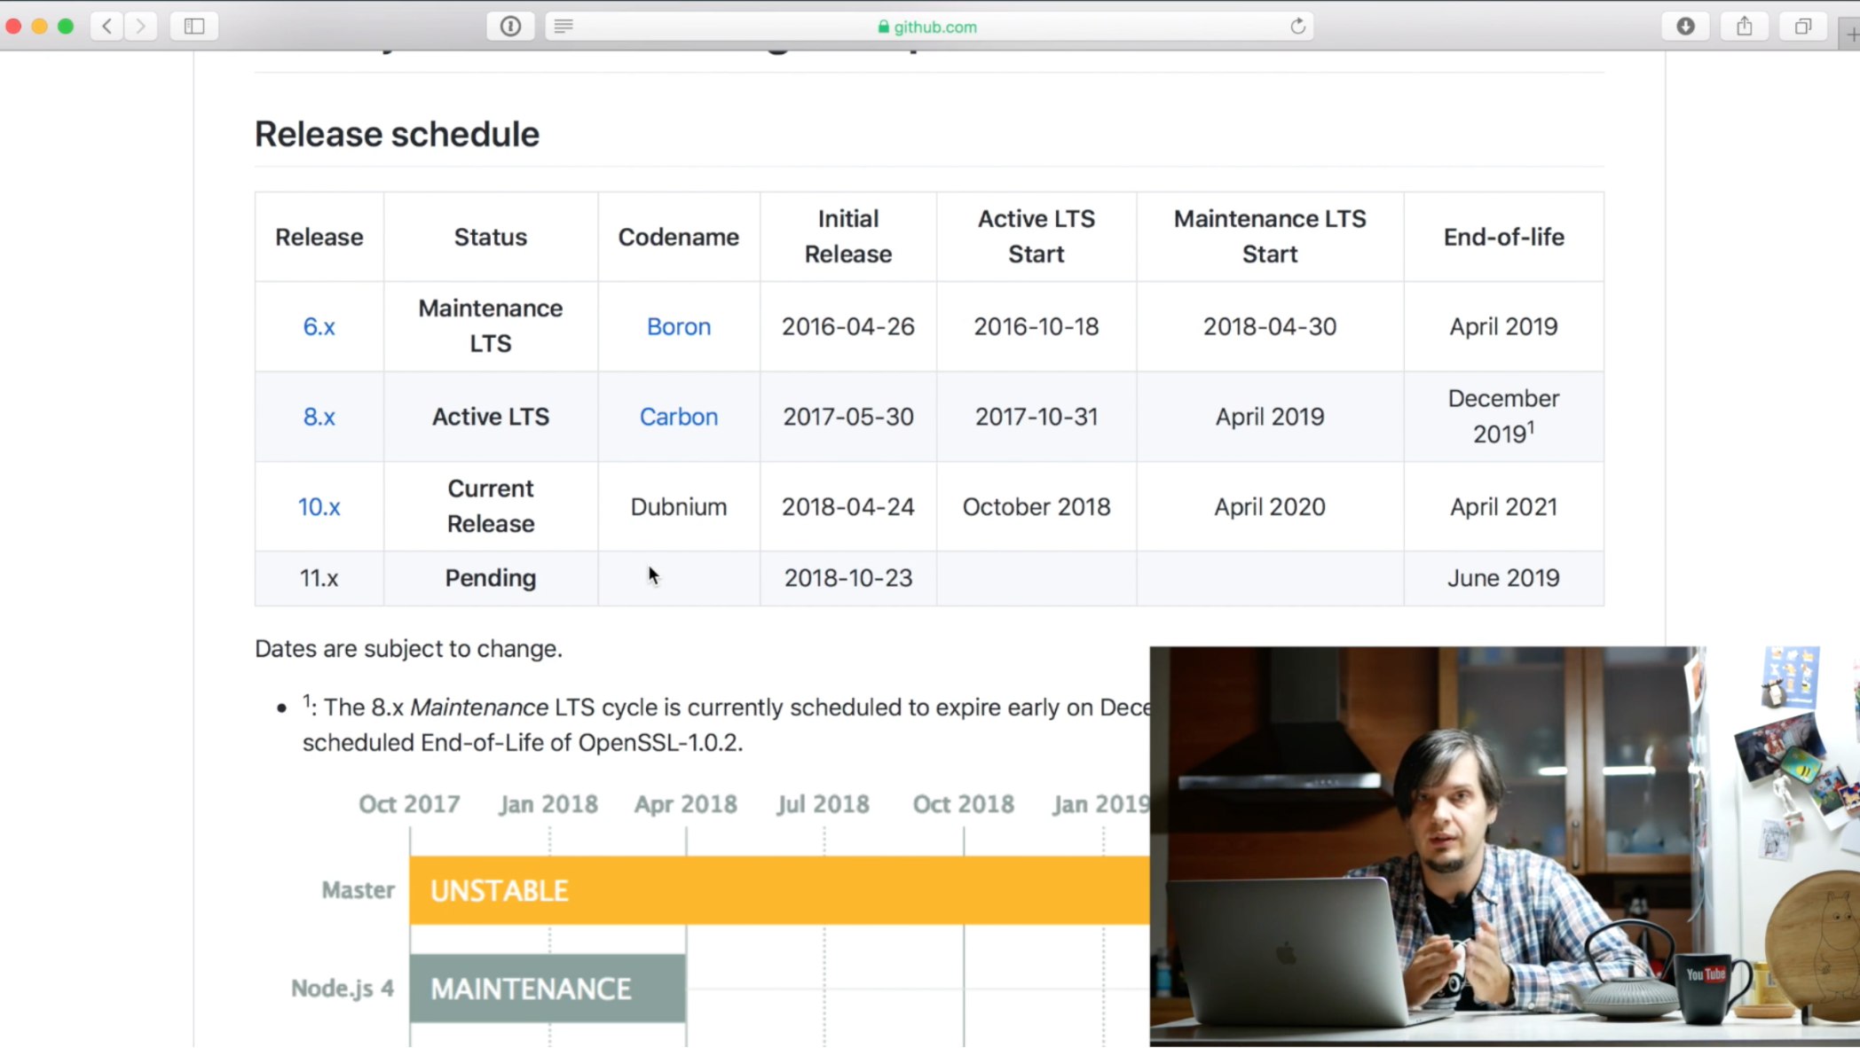Select the End-of-life column header
This screenshot has width=1860, height=1048.
[x=1503, y=237]
